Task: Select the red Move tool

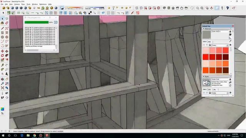Action: tap(2, 51)
